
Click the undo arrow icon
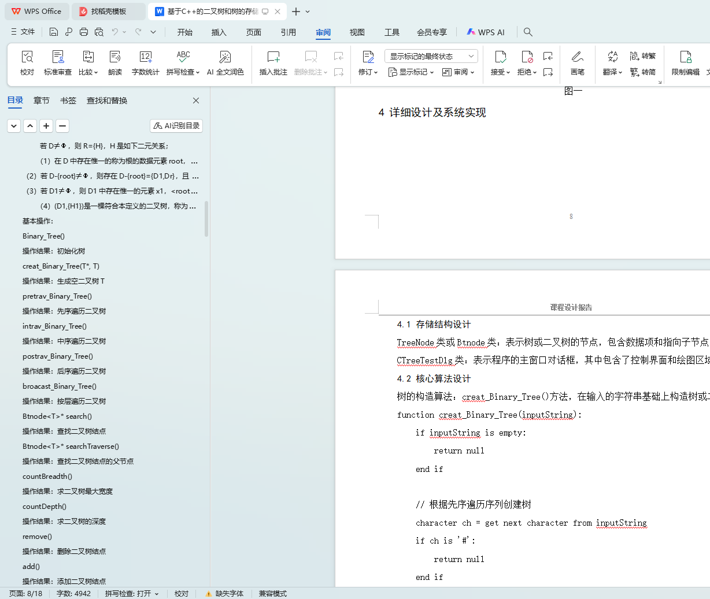(x=115, y=32)
